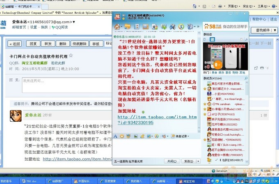
Task: Click the « 返回 back button in mail
Action: tap(15, 44)
